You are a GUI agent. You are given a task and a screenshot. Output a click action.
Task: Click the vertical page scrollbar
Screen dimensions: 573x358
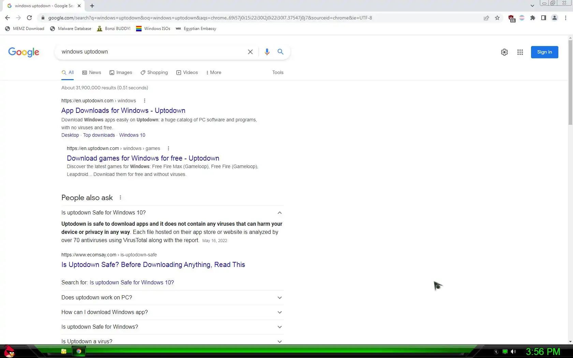pyautogui.click(x=570, y=82)
